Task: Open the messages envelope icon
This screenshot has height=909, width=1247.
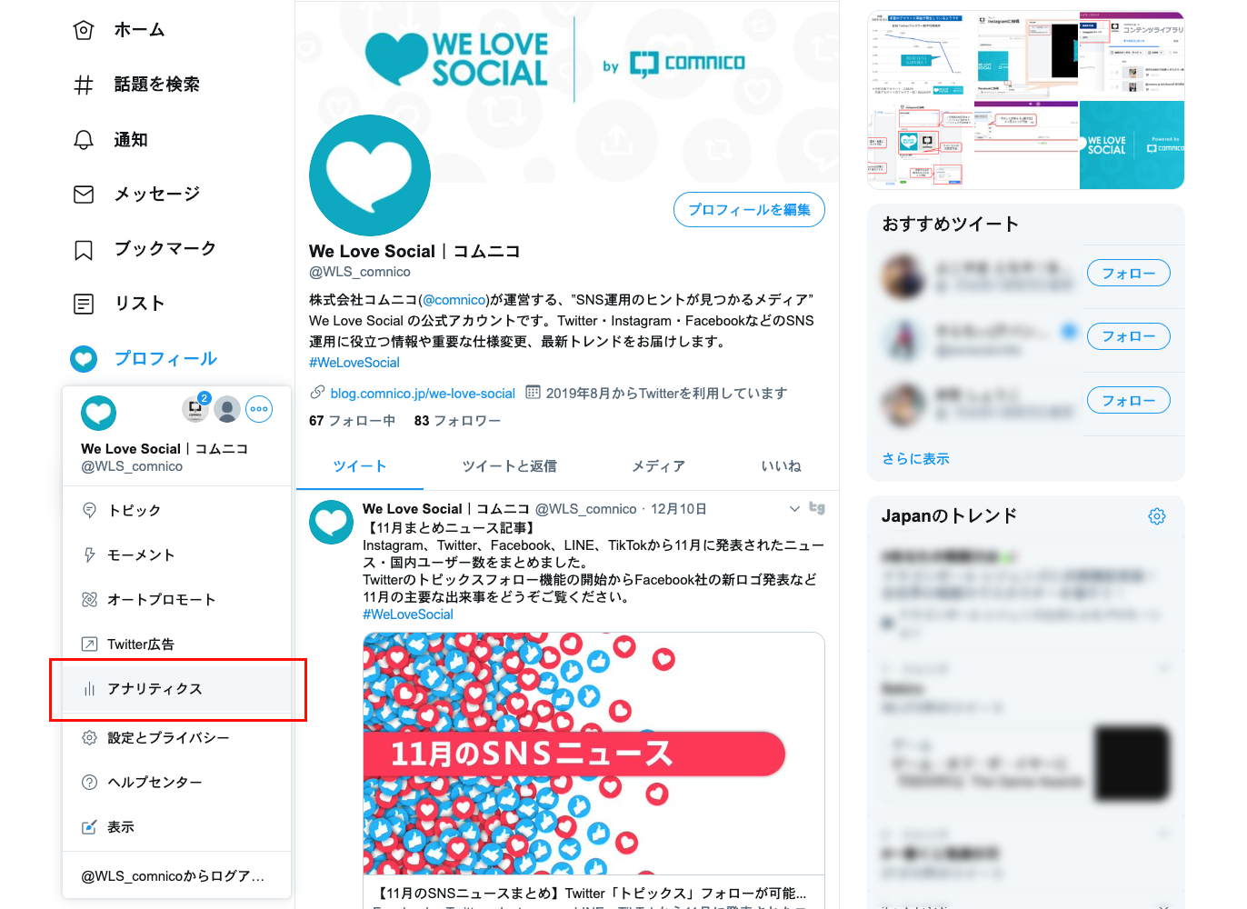Action: point(84,194)
